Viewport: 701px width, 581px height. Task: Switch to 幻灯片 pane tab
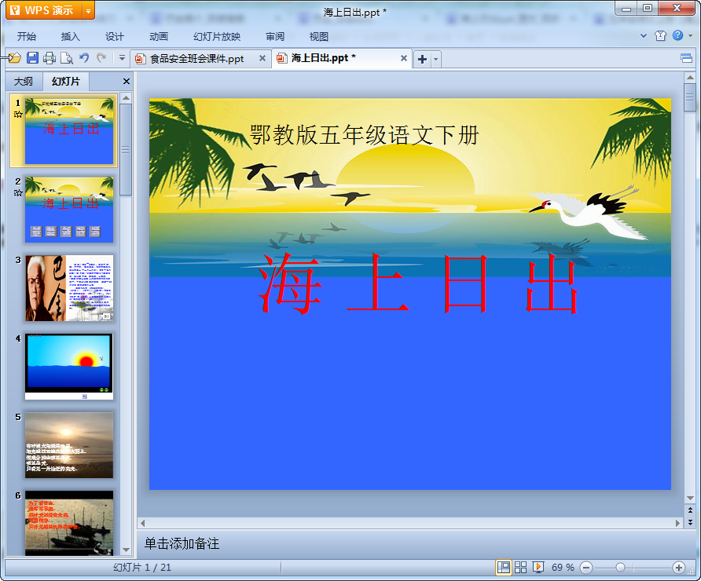[x=66, y=82]
